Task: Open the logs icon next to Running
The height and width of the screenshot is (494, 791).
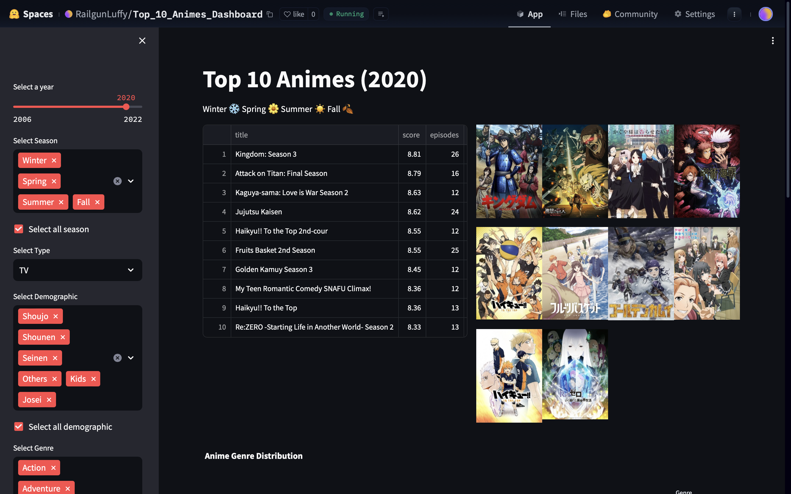Action: coord(381,14)
